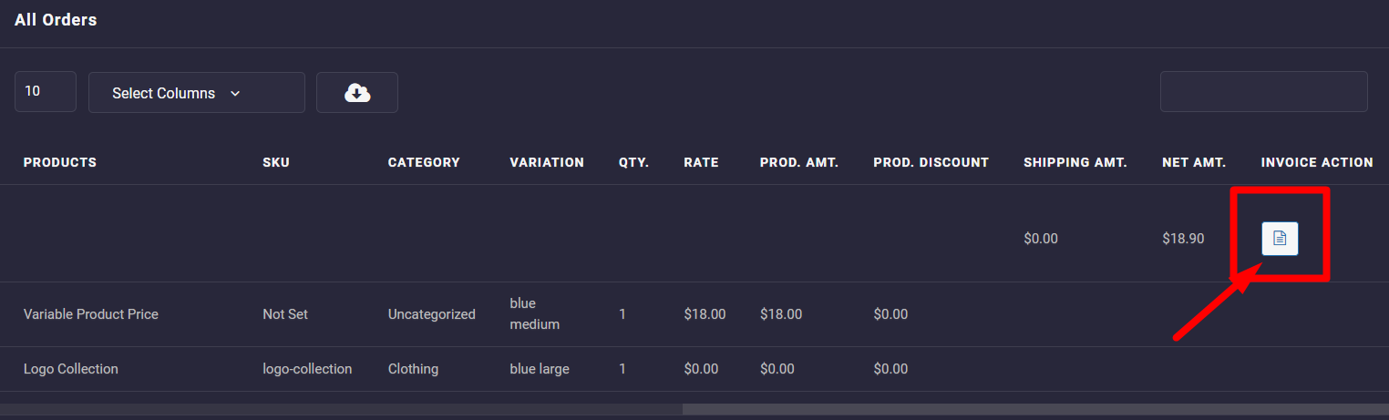Open the Select Columns dropdown
This screenshot has height=420, width=1389.
tap(196, 93)
